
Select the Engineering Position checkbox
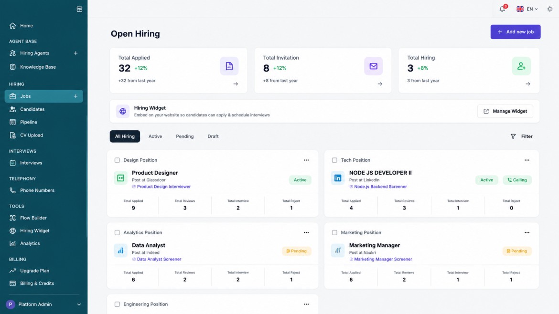click(x=117, y=304)
